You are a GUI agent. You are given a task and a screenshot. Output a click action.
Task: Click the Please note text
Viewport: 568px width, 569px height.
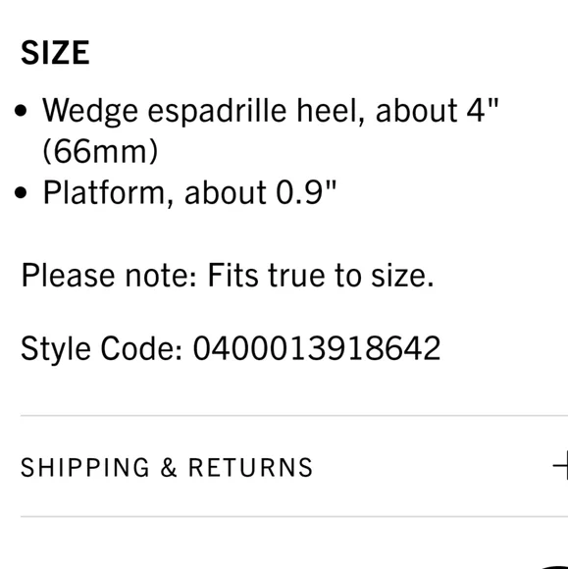click(109, 276)
